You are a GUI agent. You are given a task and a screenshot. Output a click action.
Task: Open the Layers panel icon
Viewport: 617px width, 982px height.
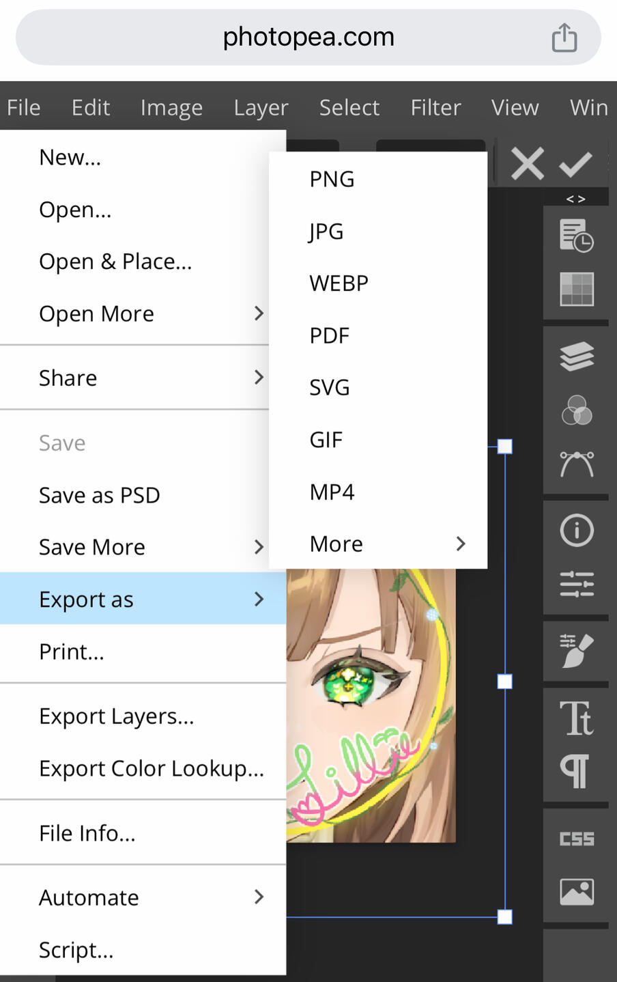click(x=577, y=356)
